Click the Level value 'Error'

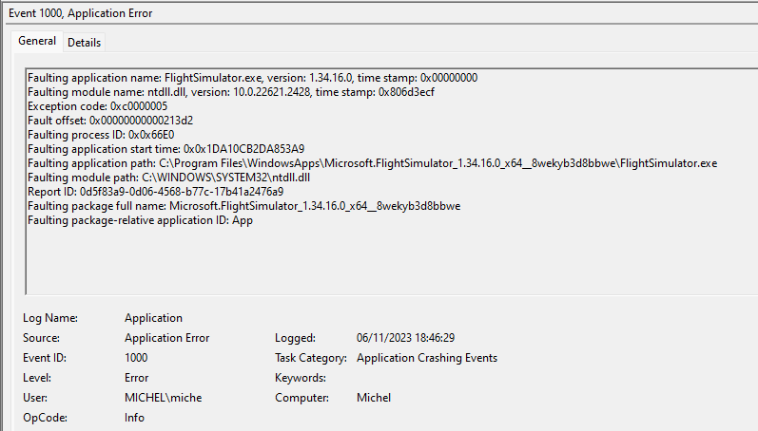pos(137,378)
